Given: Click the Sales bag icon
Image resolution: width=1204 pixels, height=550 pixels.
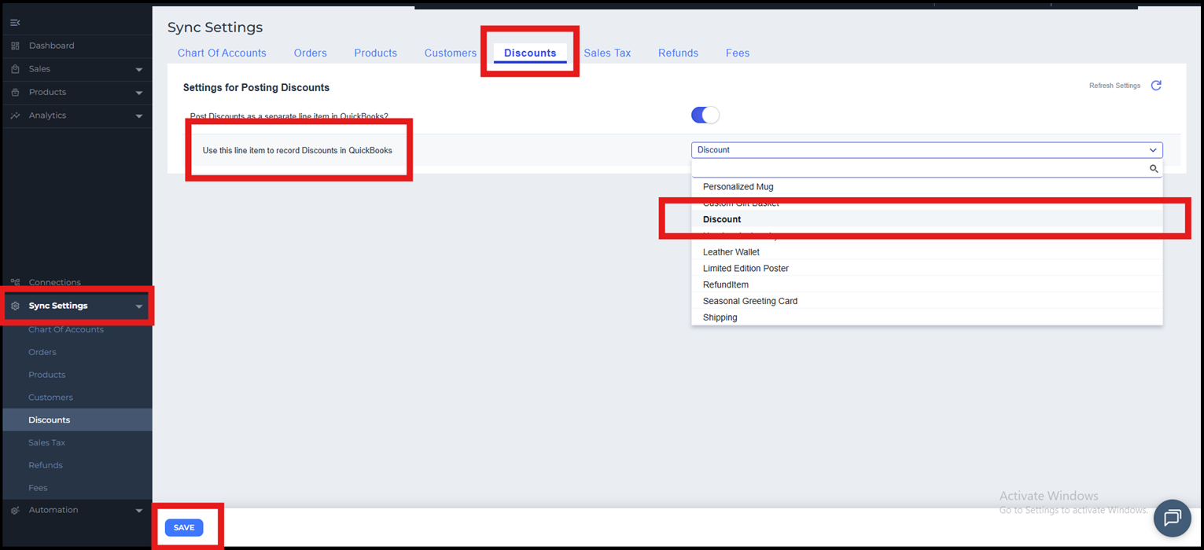Looking at the screenshot, I should pyautogui.click(x=15, y=69).
